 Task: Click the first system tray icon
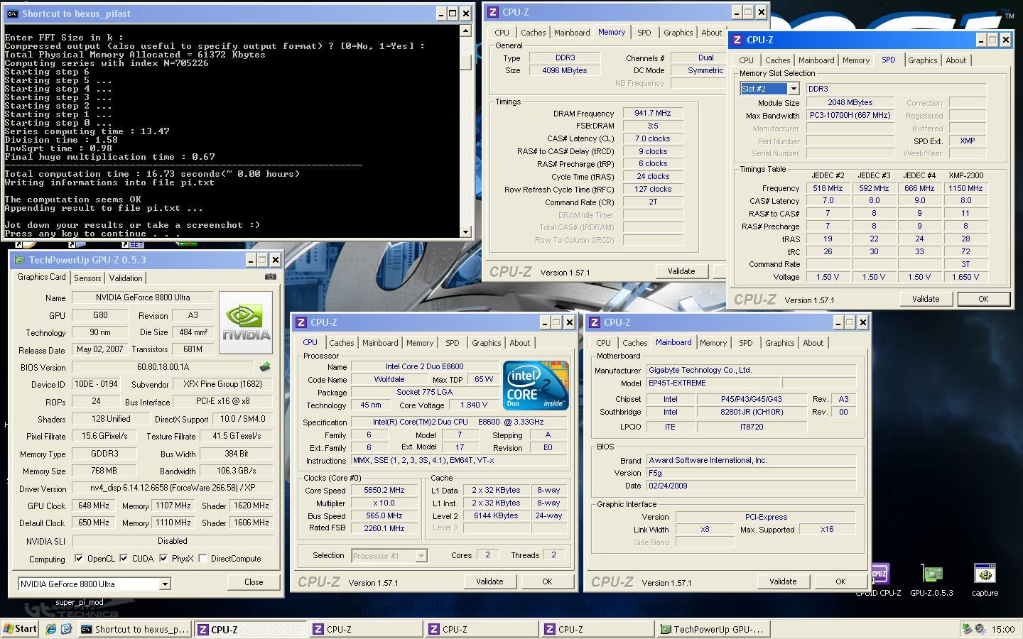click(x=966, y=629)
